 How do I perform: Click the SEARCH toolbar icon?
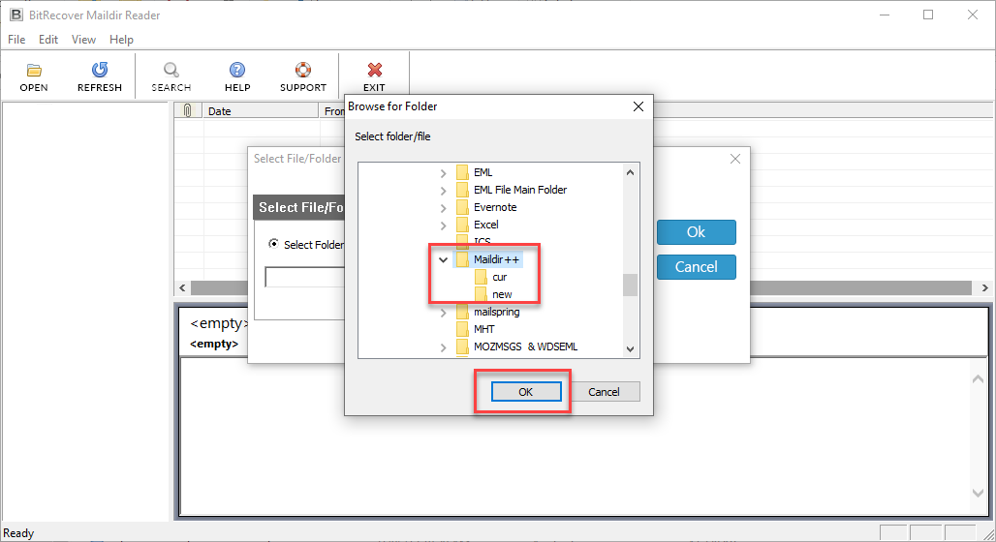(x=171, y=70)
